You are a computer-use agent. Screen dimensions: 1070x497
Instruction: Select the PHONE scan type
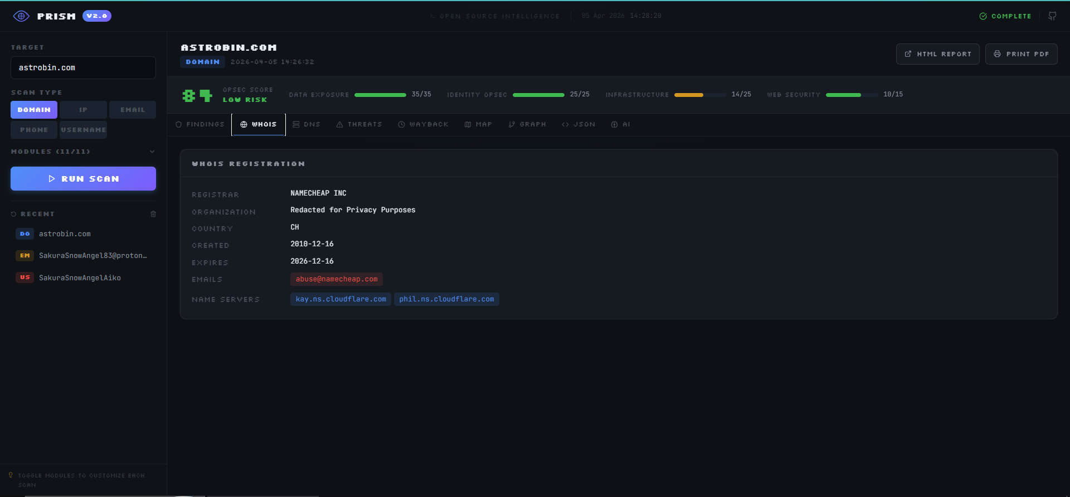tap(34, 130)
